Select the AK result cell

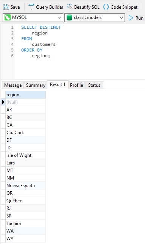tap(25, 110)
